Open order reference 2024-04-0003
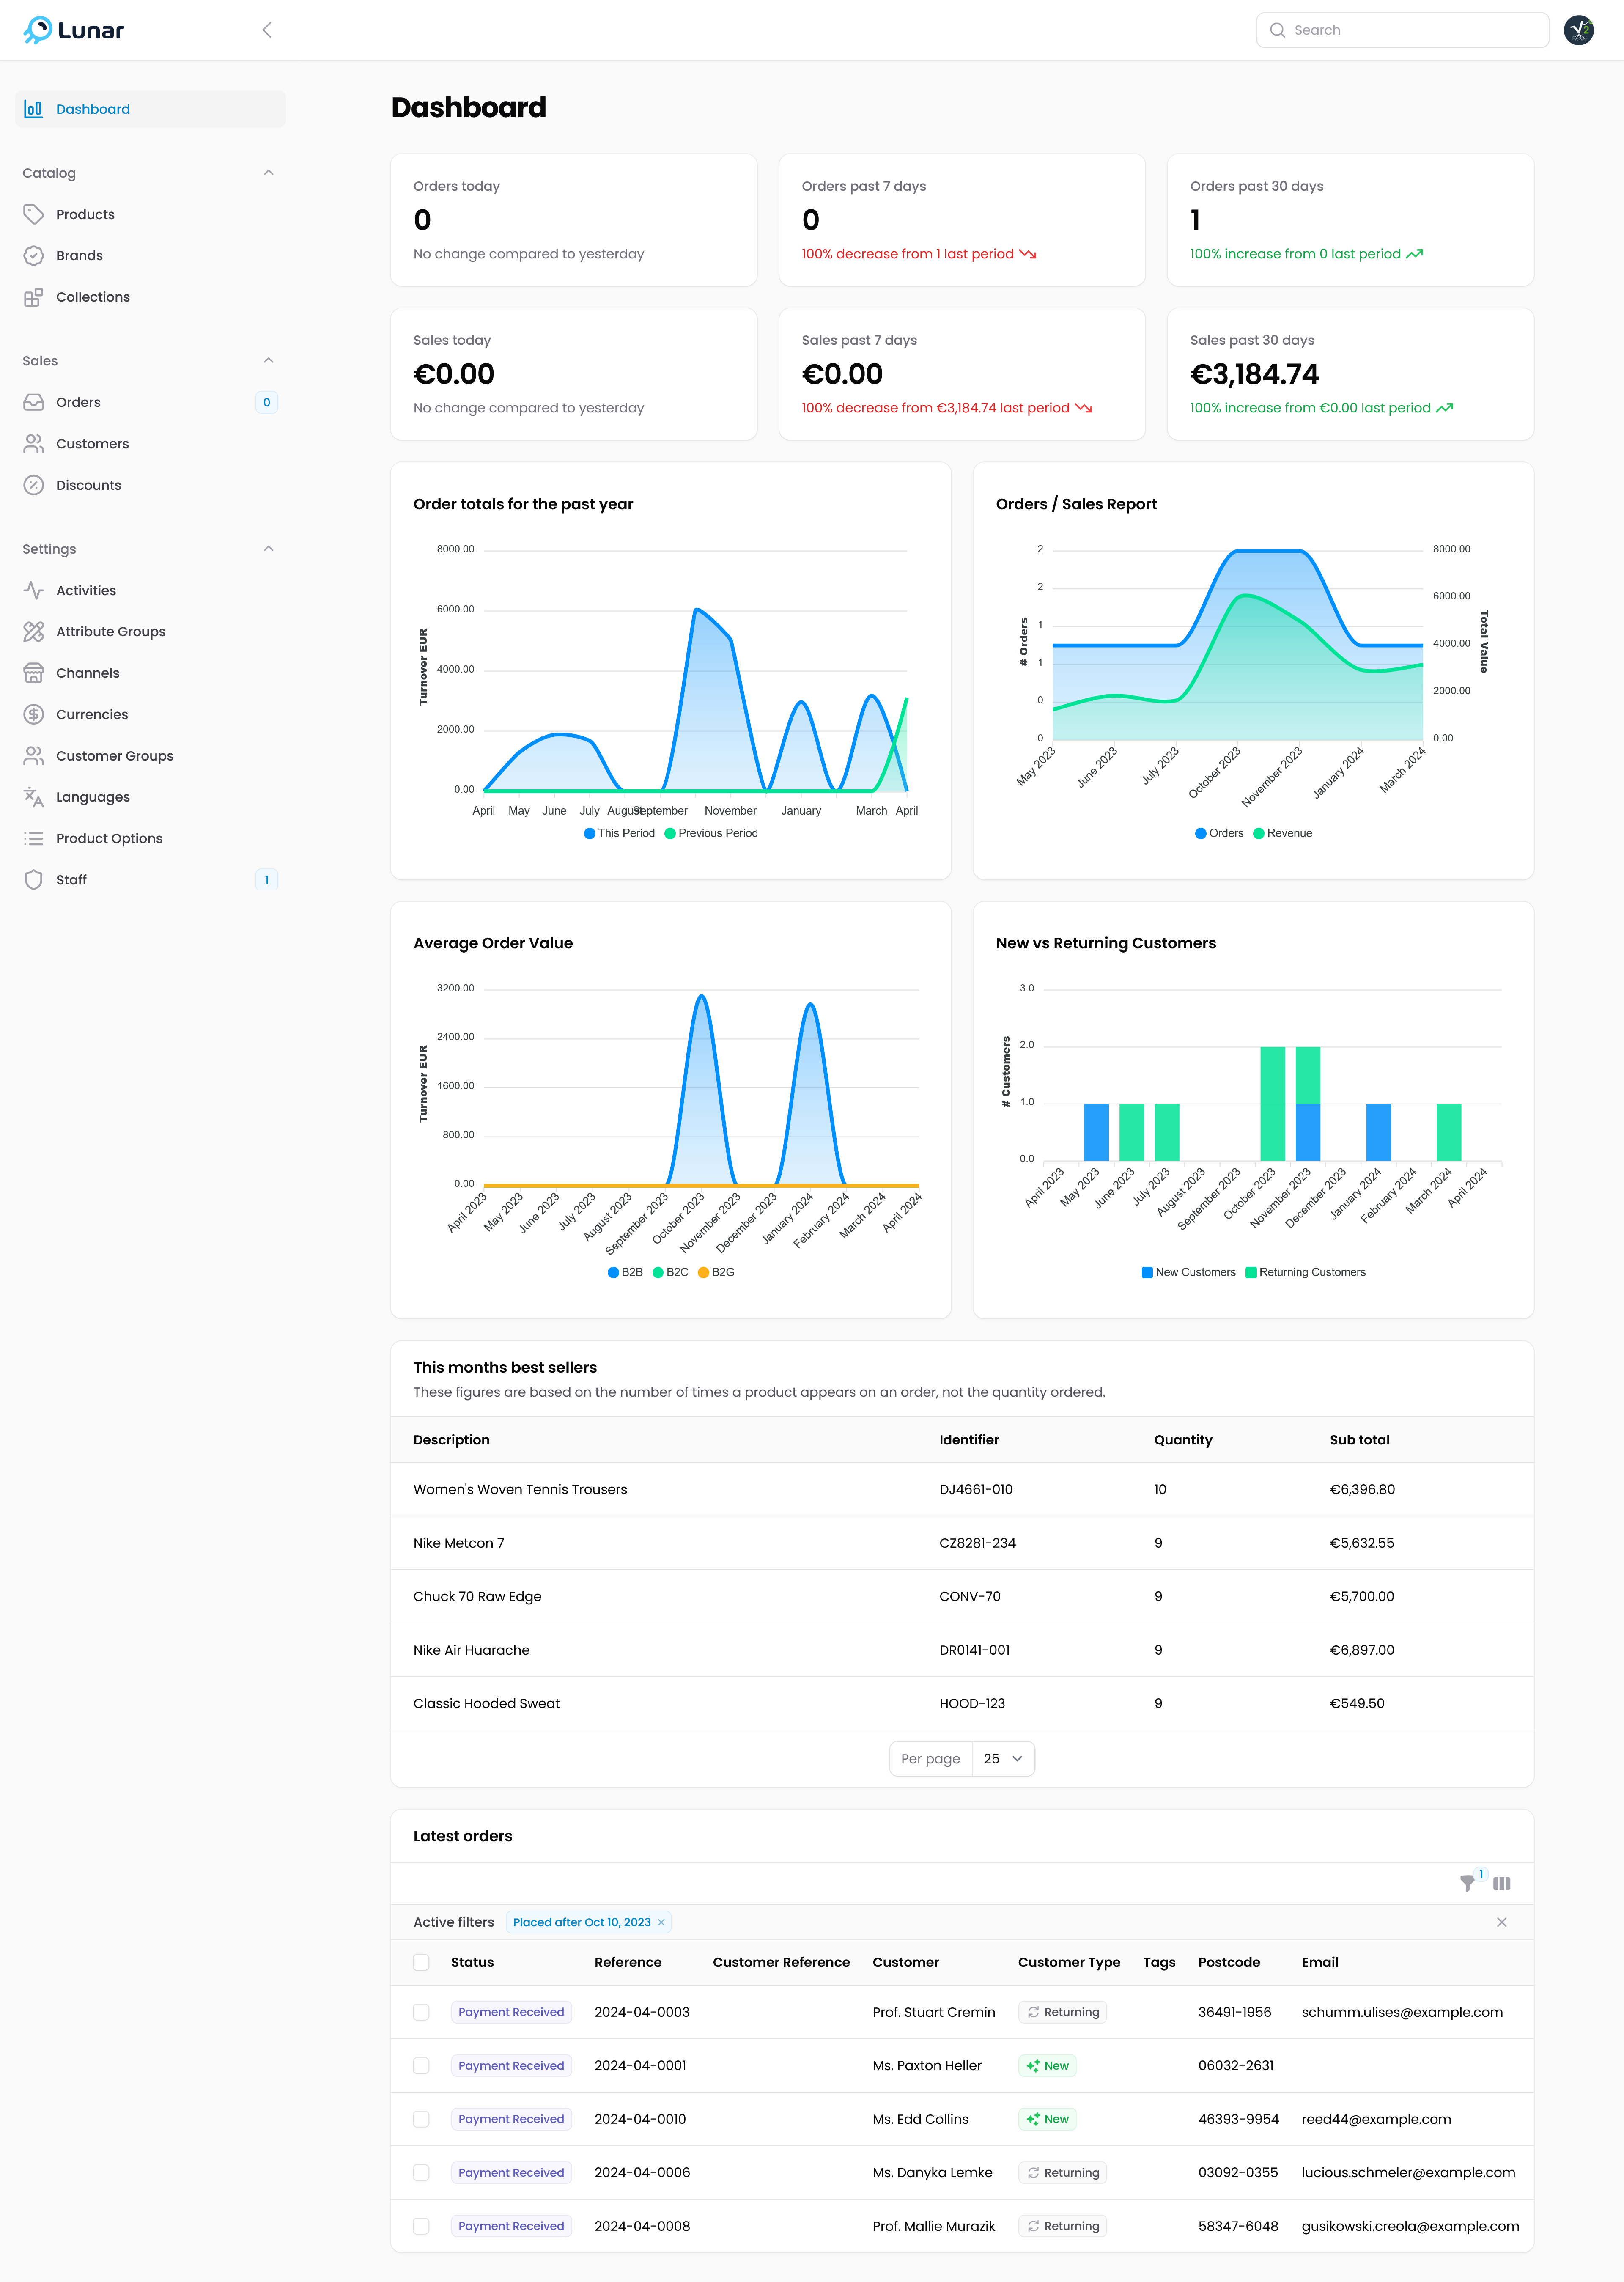1624x2282 pixels. coord(642,2012)
